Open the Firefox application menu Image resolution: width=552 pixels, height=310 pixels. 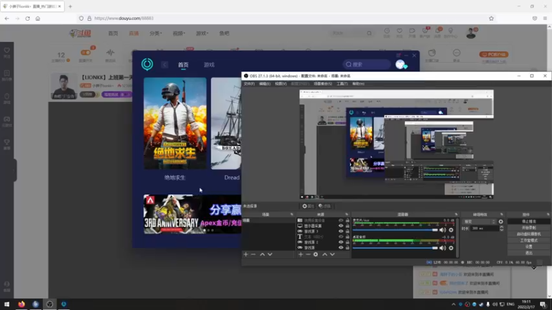point(545,19)
